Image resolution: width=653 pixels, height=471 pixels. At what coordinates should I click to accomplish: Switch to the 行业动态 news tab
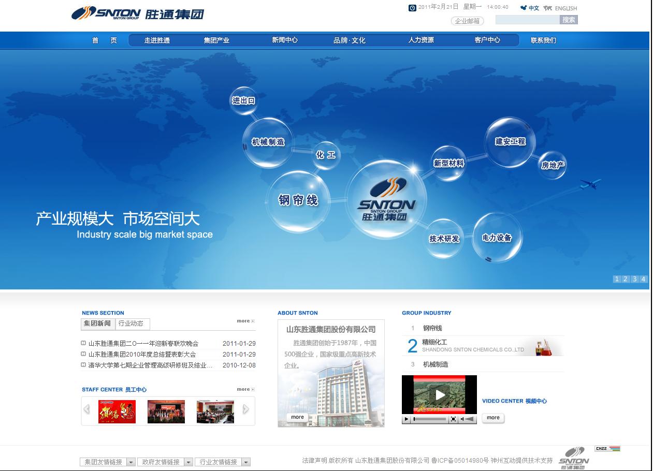coord(131,323)
